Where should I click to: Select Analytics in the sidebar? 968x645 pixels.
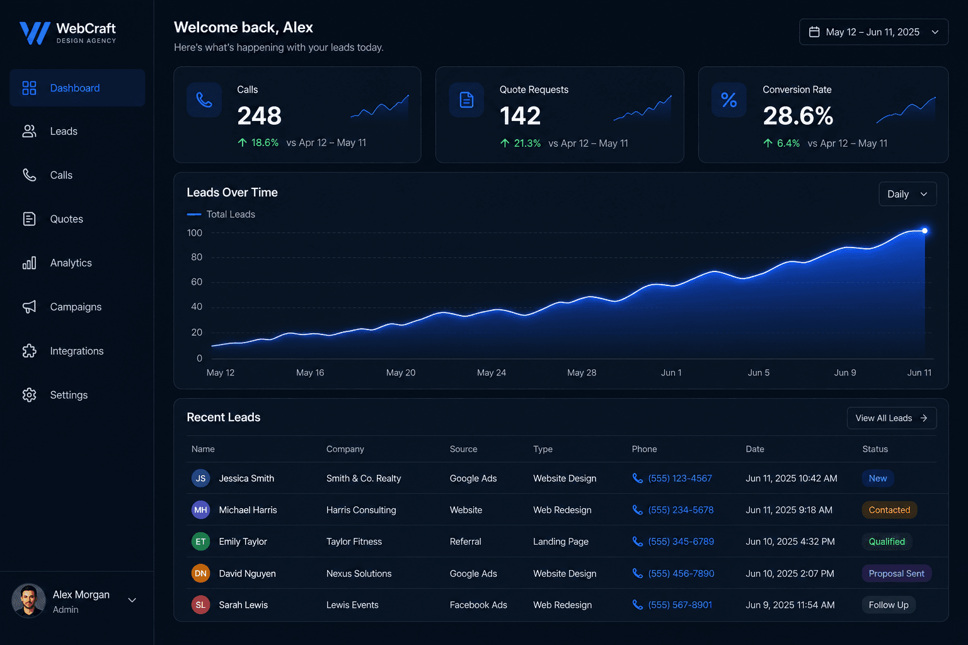tap(77, 263)
